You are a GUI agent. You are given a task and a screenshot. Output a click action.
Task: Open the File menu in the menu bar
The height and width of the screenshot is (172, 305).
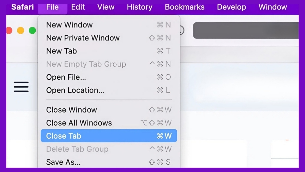[53, 8]
